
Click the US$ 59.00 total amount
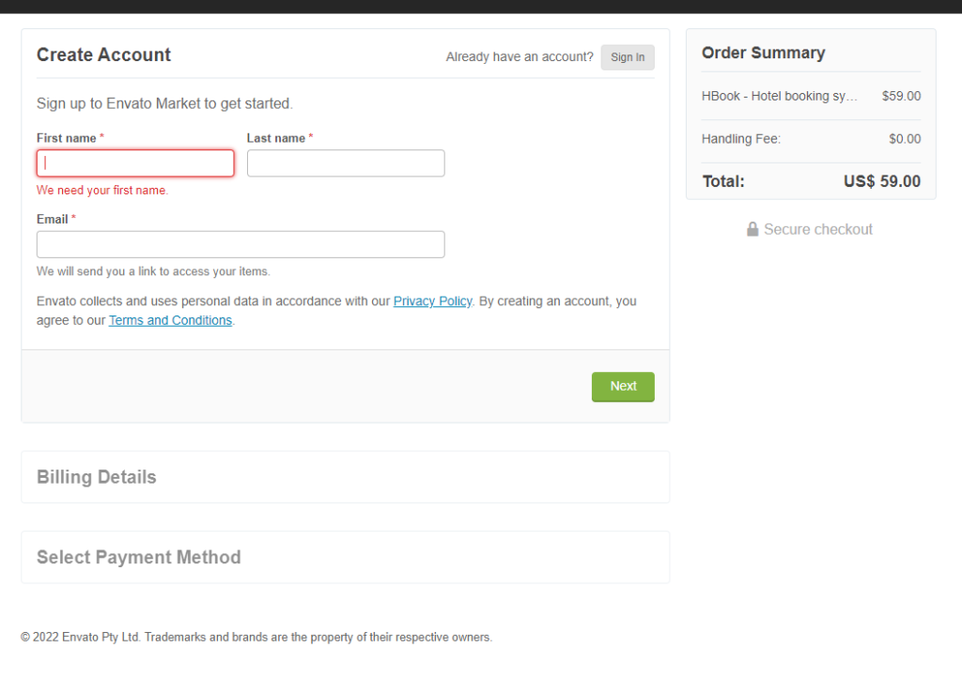[x=881, y=181]
